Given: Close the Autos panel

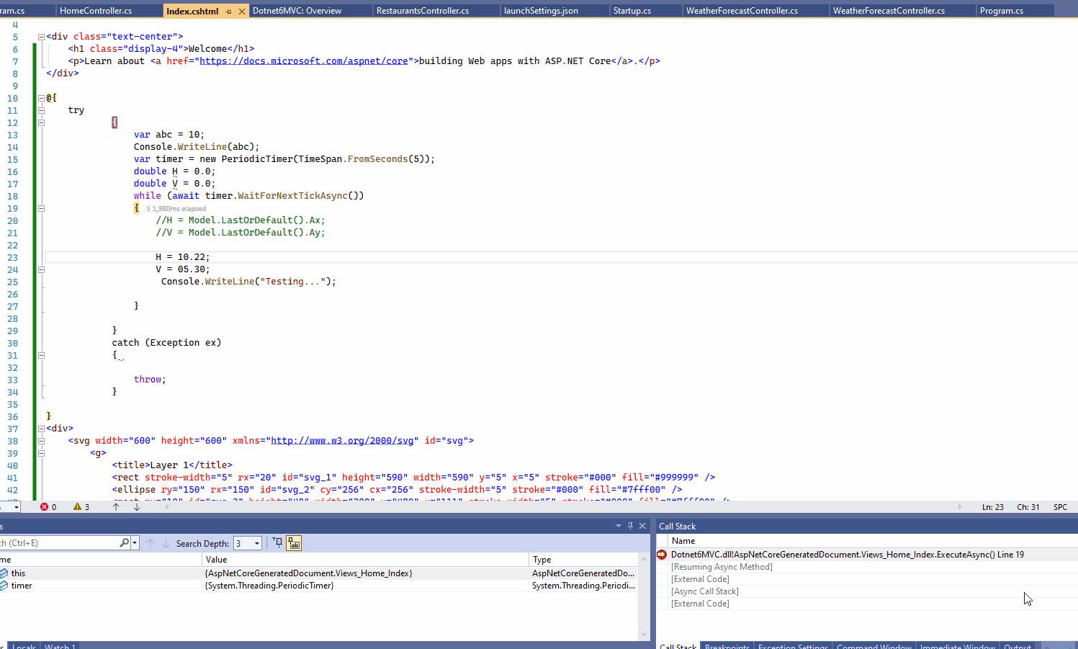Looking at the screenshot, I should tap(642, 526).
